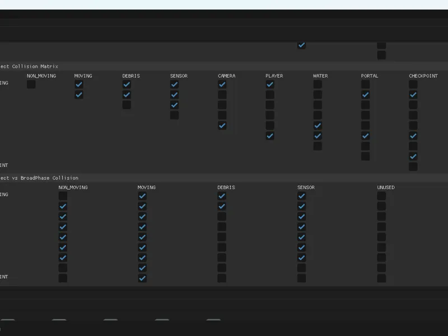Image resolution: width=448 pixels, height=336 pixels.
Task: Uncheck CAMERA vs WATER in Object Collision Matrix
Action: 318,125
